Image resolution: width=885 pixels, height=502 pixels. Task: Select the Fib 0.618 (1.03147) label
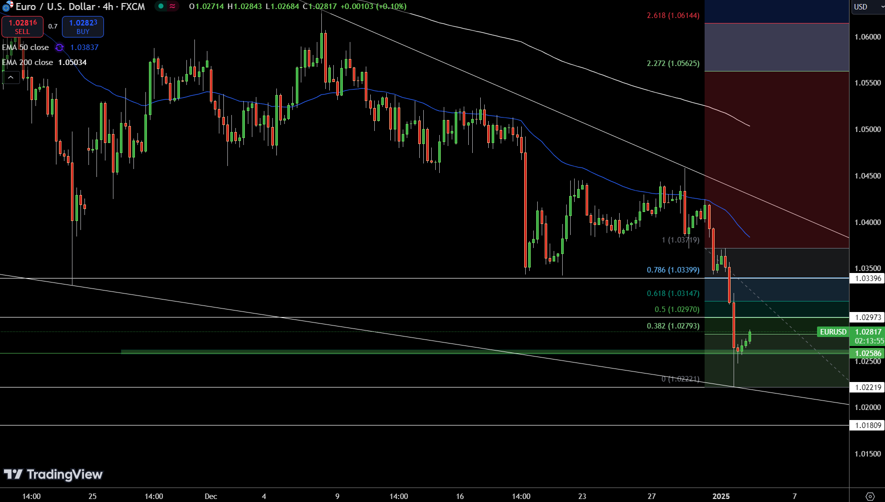pos(673,293)
